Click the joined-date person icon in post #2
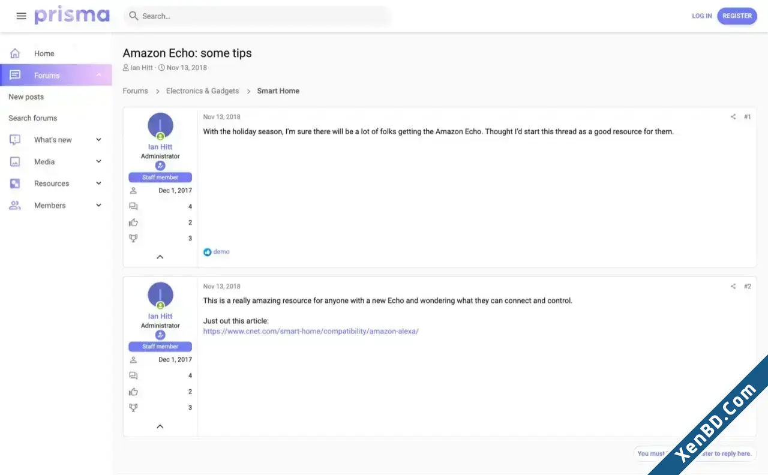Image resolution: width=768 pixels, height=475 pixels. (133, 360)
